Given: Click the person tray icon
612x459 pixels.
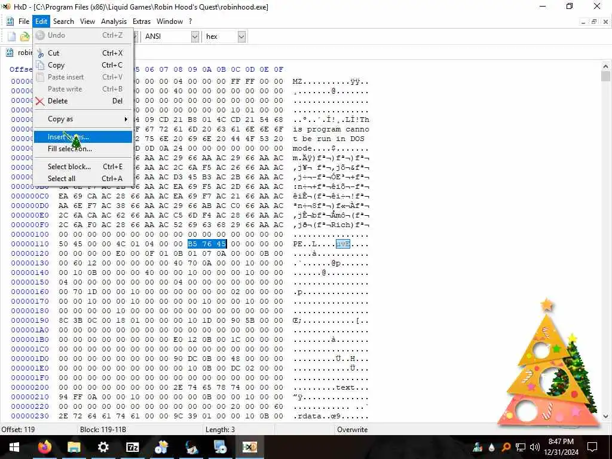Looking at the screenshot, I should [x=478, y=447].
